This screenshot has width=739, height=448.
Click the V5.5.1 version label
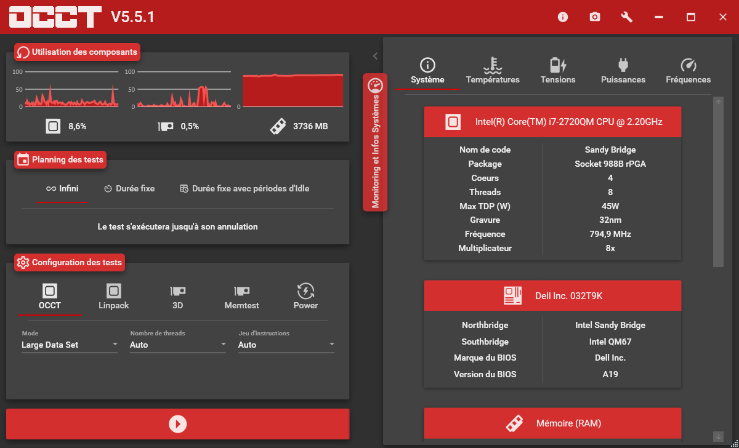point(132,17)
